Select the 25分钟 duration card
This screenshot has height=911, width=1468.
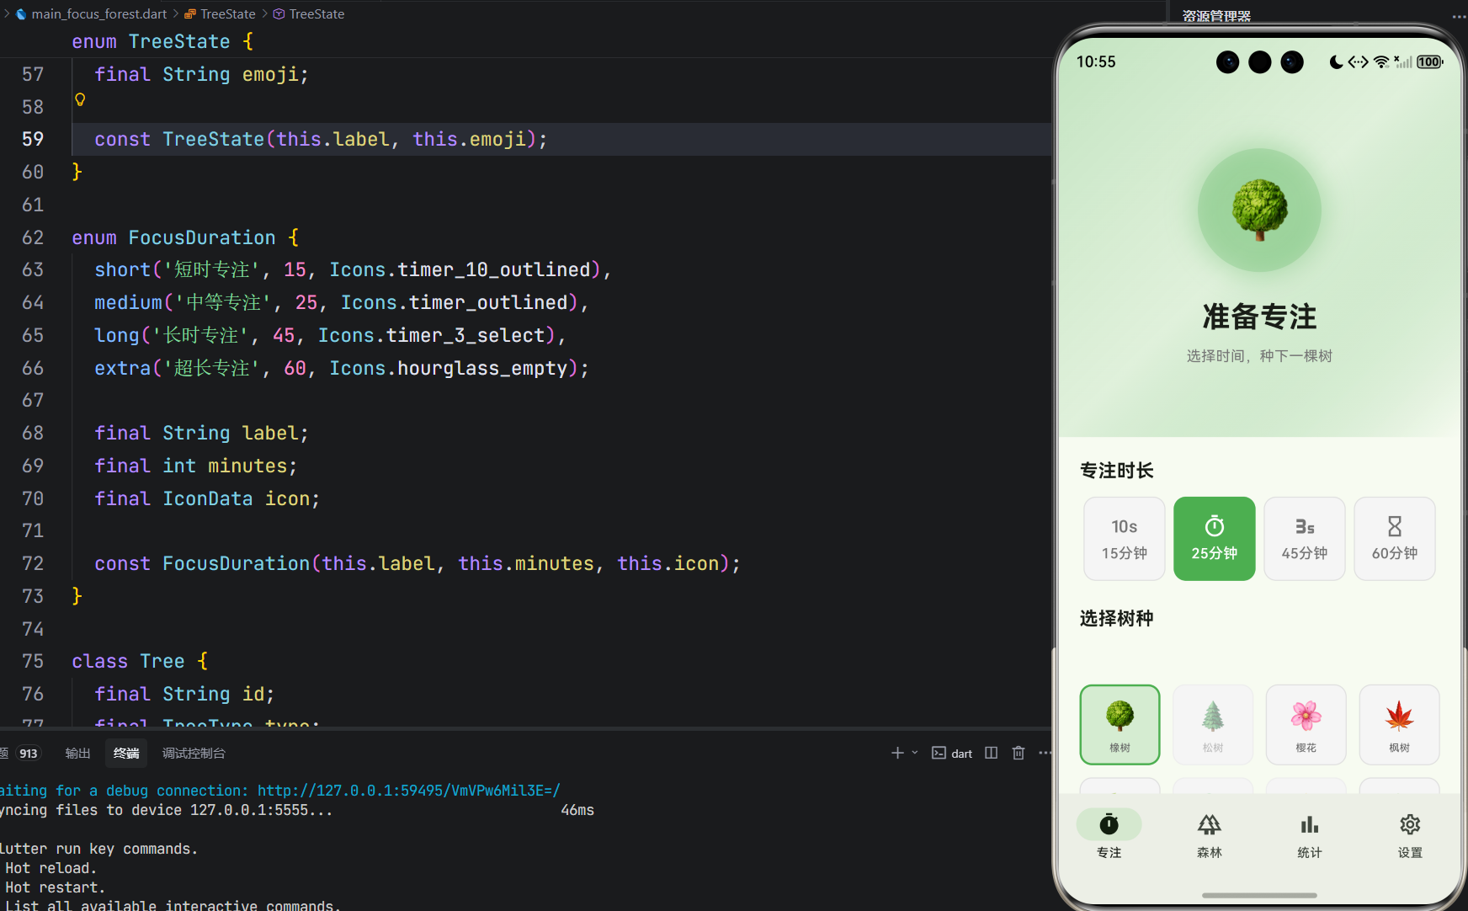[1215, 539]
